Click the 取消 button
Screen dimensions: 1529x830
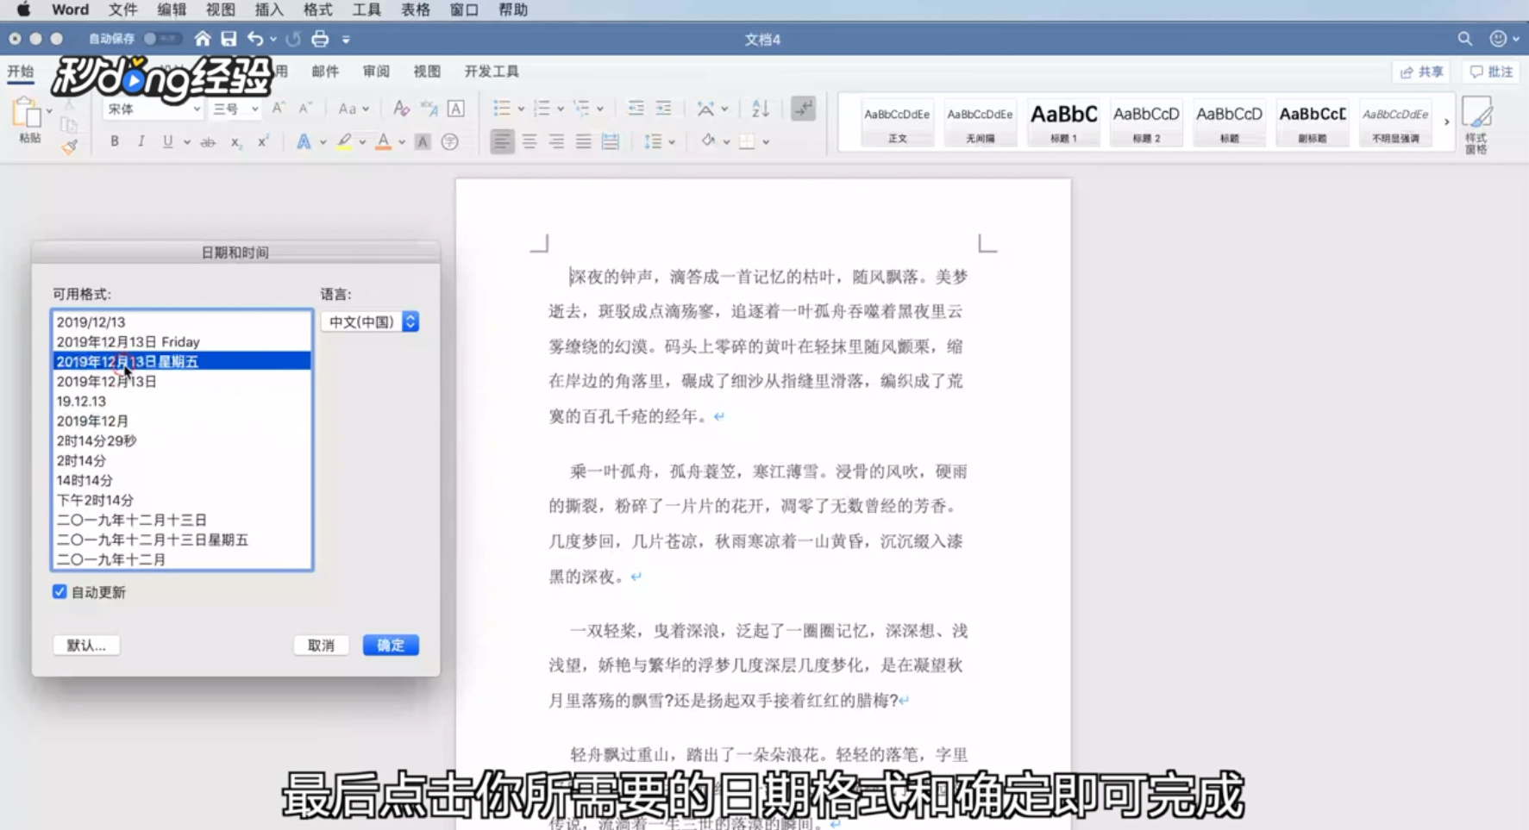321,646
